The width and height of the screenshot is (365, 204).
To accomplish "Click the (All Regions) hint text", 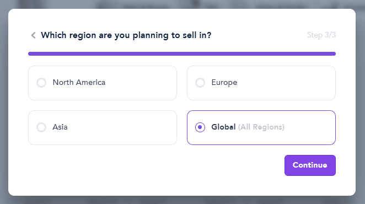I will 261,127.
